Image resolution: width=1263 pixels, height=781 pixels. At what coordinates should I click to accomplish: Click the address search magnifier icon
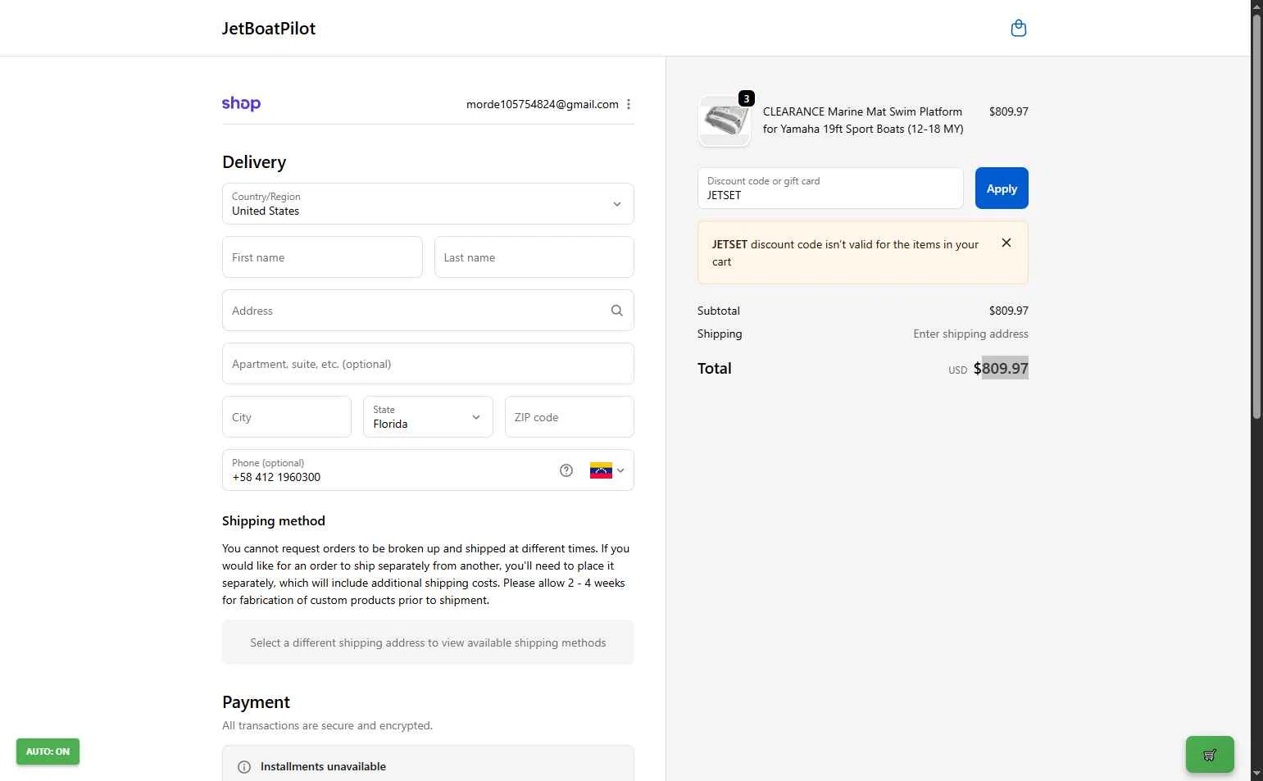tap(617, 311)
